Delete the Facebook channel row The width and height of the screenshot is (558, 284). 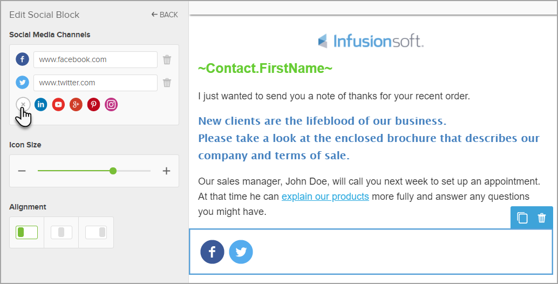coord(167,60)
